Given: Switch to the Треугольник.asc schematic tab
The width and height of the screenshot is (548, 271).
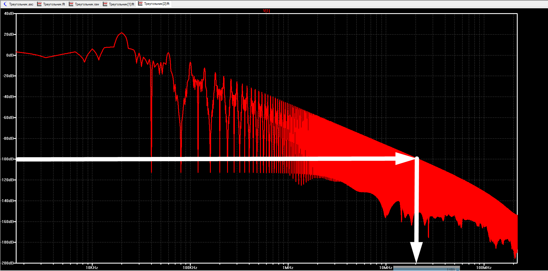Looking at the screenshot, I should pyautogui.click(x=19, y=4).
